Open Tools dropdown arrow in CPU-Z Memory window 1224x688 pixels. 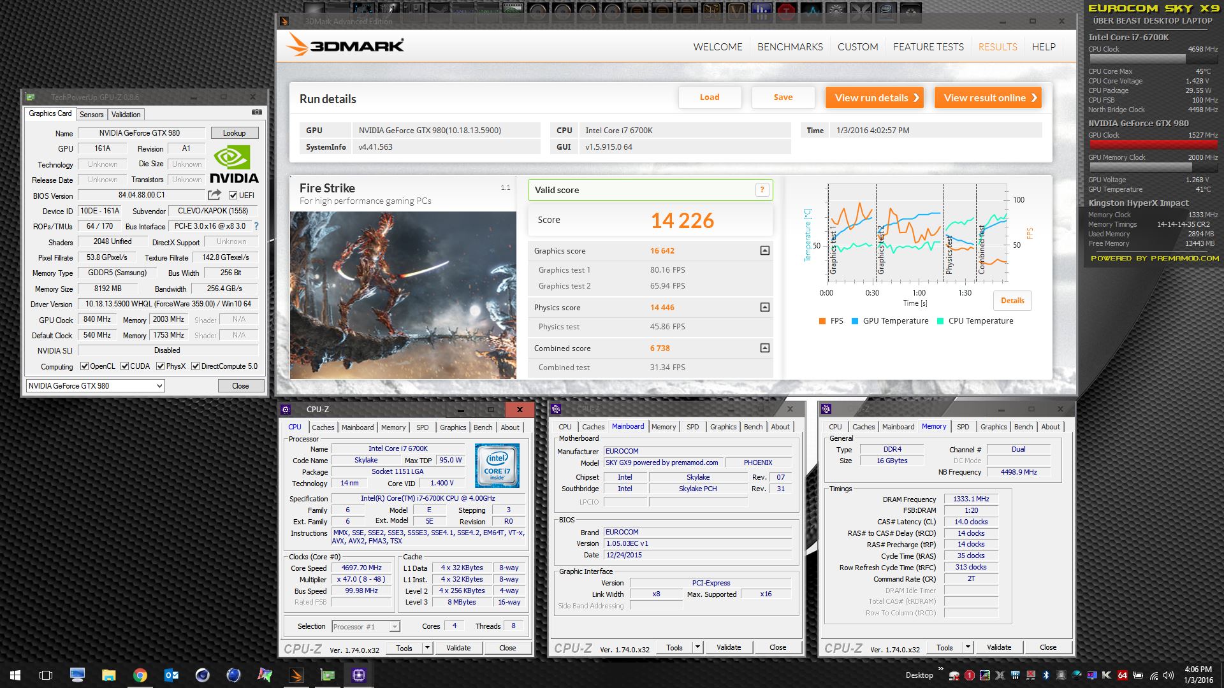click(x=968, y=647)
